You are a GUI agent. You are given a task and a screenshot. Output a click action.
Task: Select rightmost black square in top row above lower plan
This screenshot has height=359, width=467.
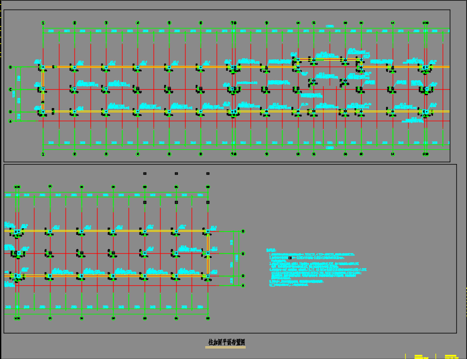pos(208,174)
